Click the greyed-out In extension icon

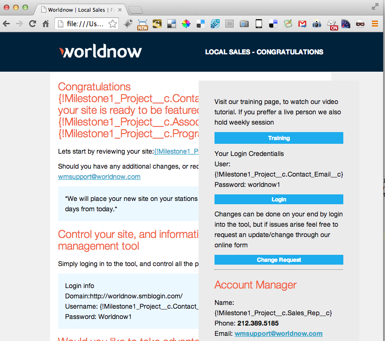pos(230,24)
